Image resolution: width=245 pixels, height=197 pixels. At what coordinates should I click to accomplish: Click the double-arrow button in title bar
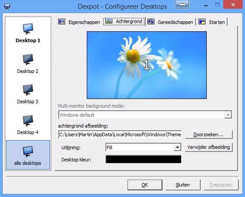coord(182,4)
